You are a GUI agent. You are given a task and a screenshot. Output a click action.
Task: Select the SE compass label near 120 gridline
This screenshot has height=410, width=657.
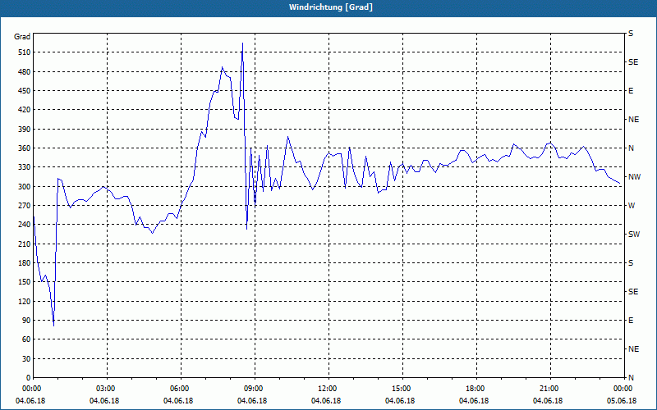click(x=633, y=292)
